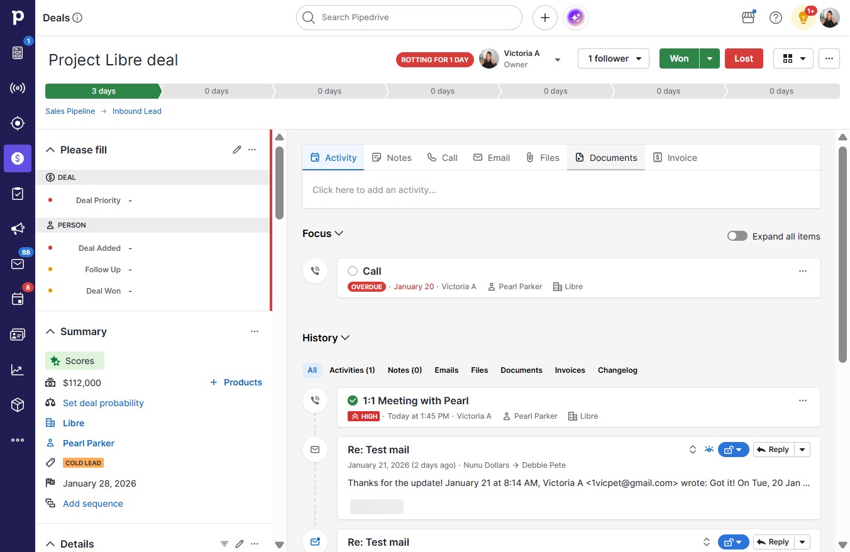Open the Sales Pipeline breadcrumb link
The image size is (850, 552).
tap(70, 111)
